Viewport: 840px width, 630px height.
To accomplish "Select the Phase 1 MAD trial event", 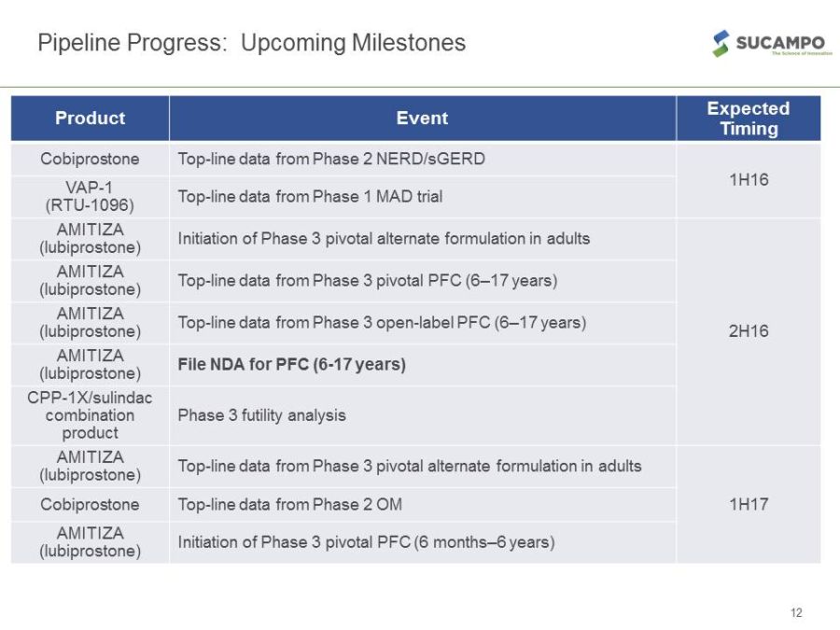I will click(310, 197).
